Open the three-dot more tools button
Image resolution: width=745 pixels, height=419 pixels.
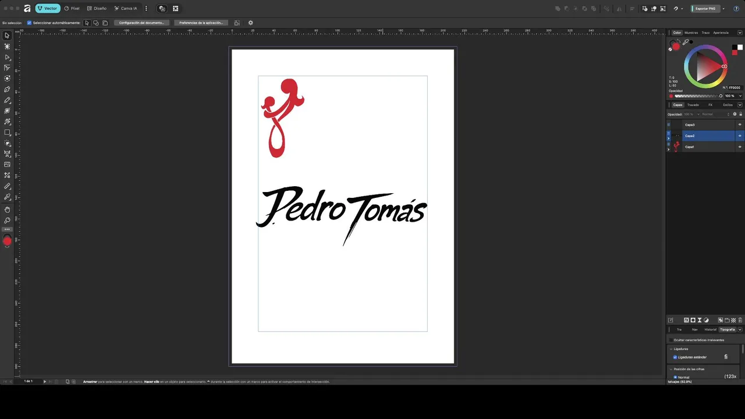[7, 229]
